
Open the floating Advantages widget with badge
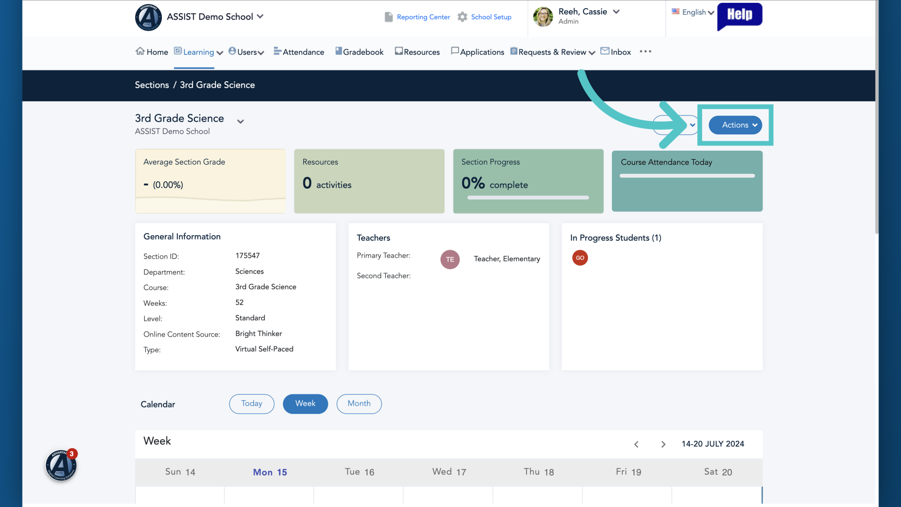coord(61,465)
